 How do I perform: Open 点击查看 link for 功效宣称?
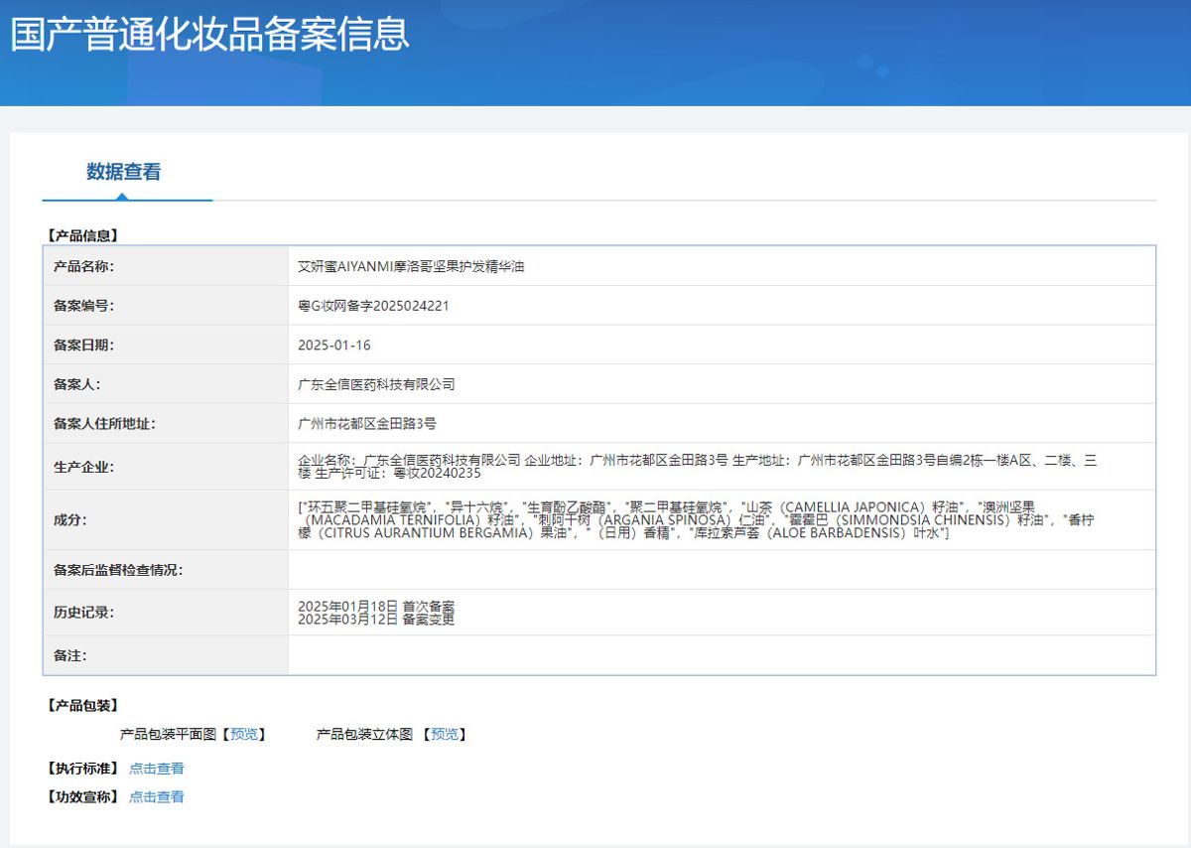pyautogui.click(x=157, y=796)
